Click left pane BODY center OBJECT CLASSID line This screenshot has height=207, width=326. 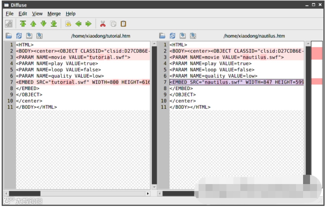tap(83, 51)
